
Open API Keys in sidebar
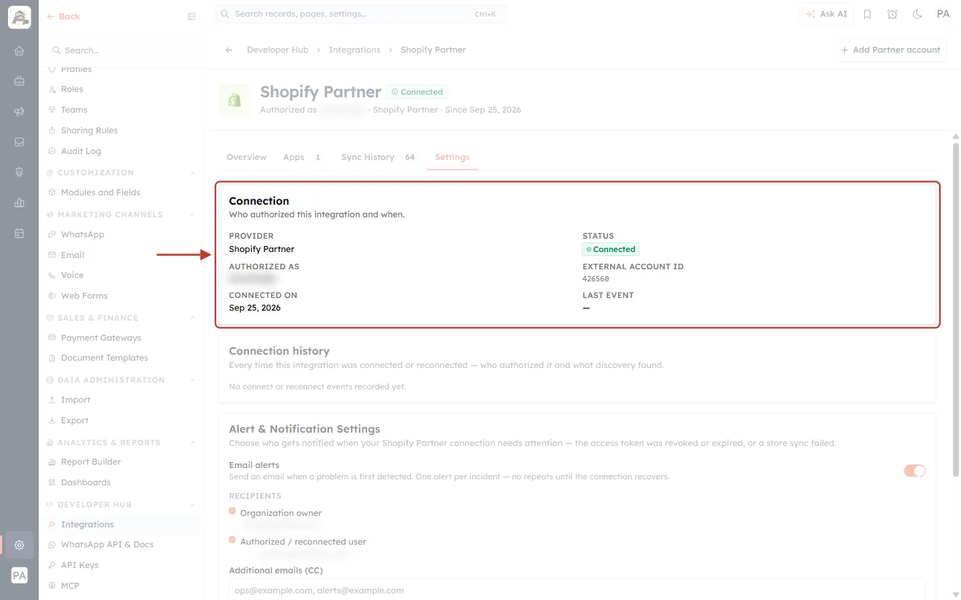click(79, 565)
